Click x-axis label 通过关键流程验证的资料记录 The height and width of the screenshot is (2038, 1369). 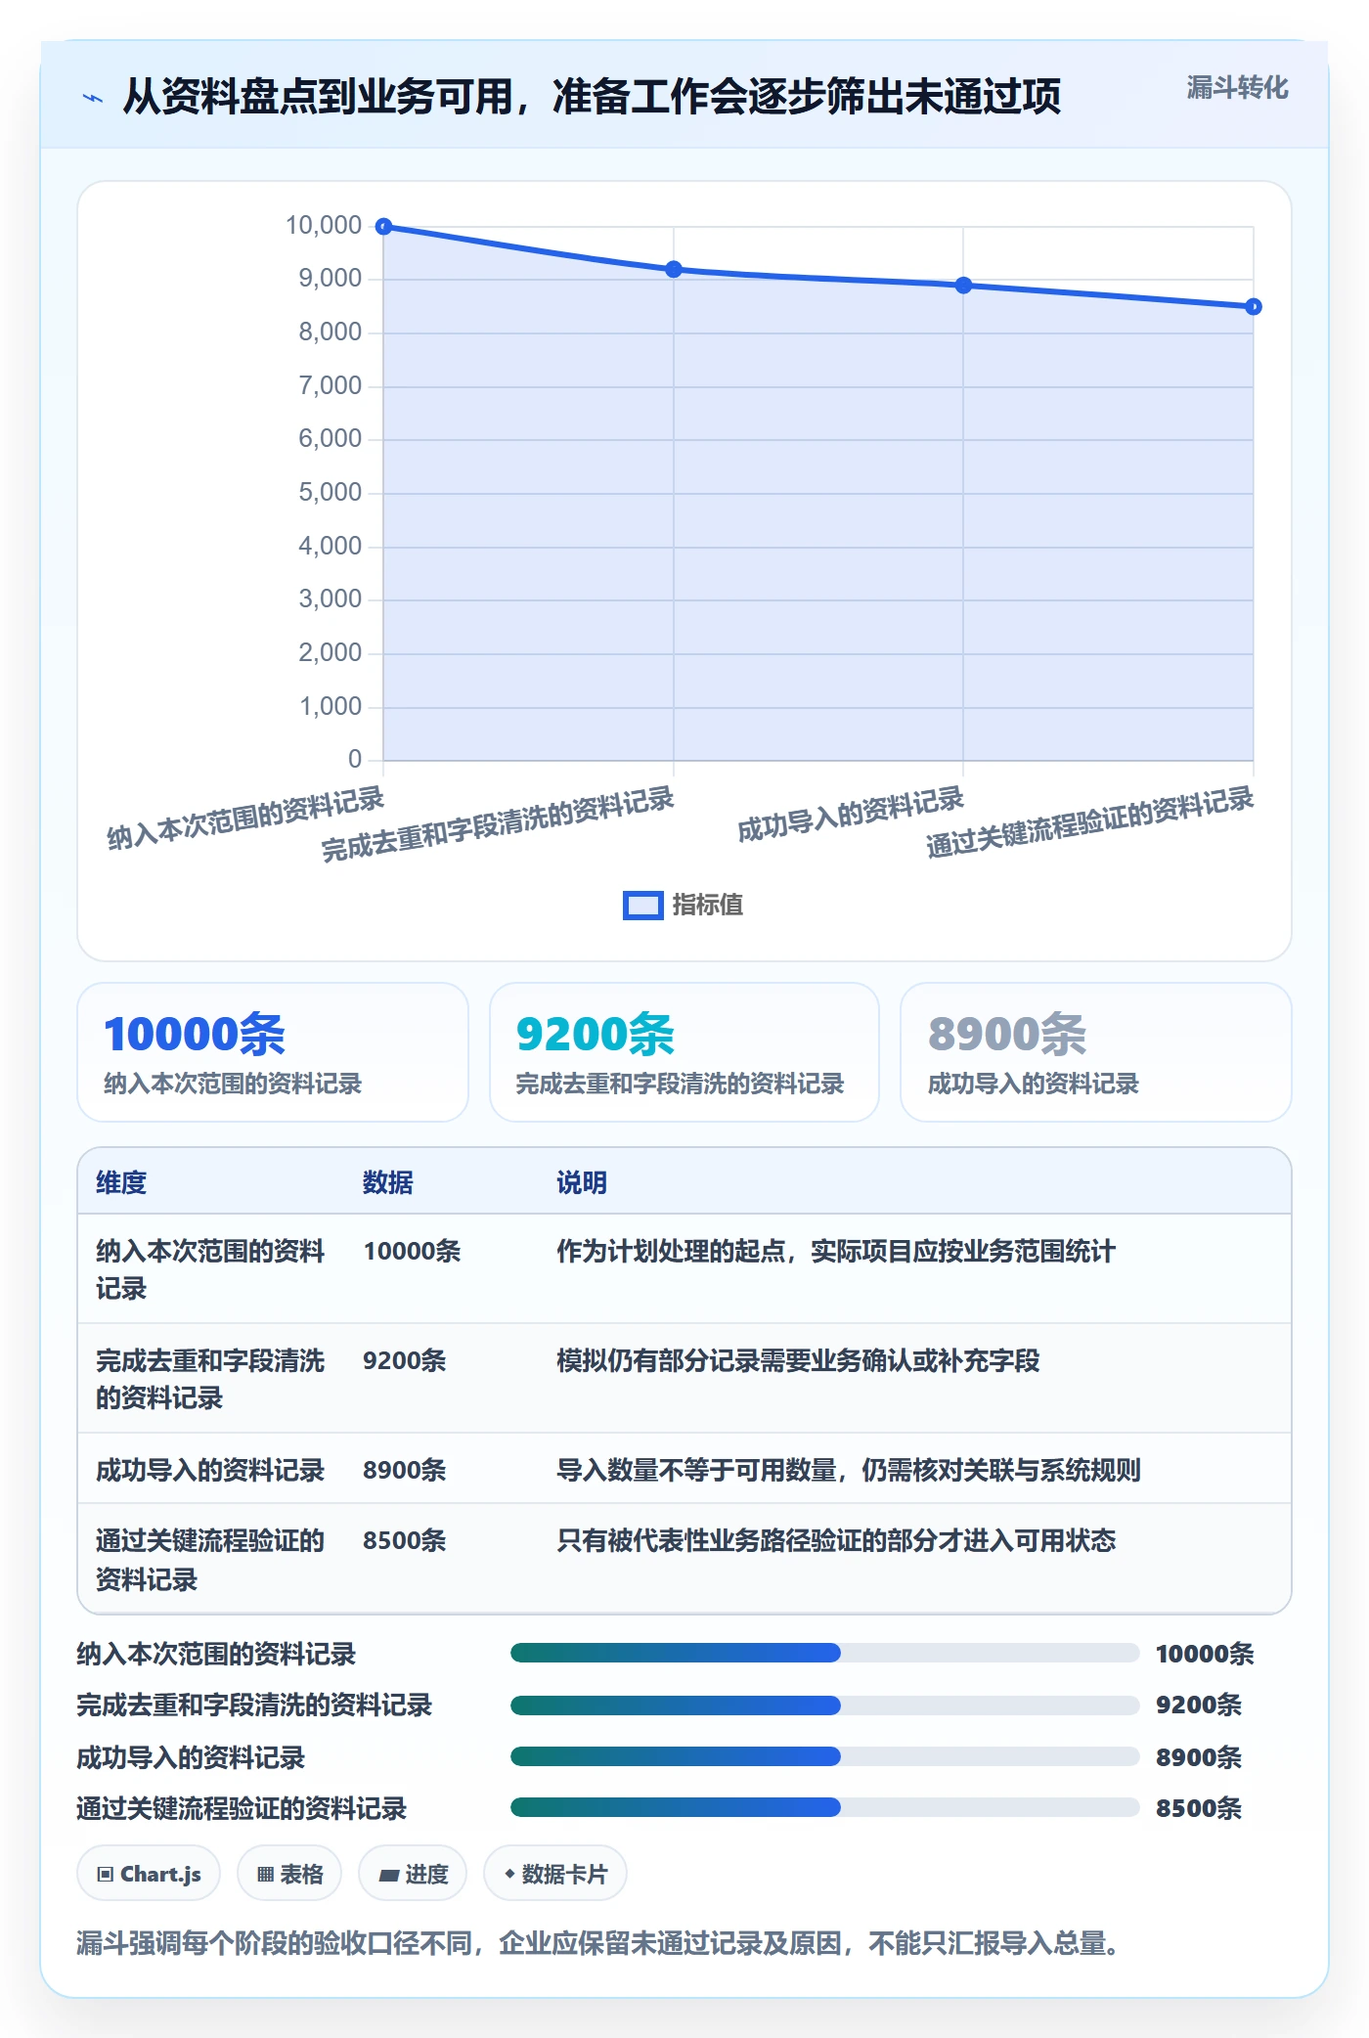pos(1089,822)
